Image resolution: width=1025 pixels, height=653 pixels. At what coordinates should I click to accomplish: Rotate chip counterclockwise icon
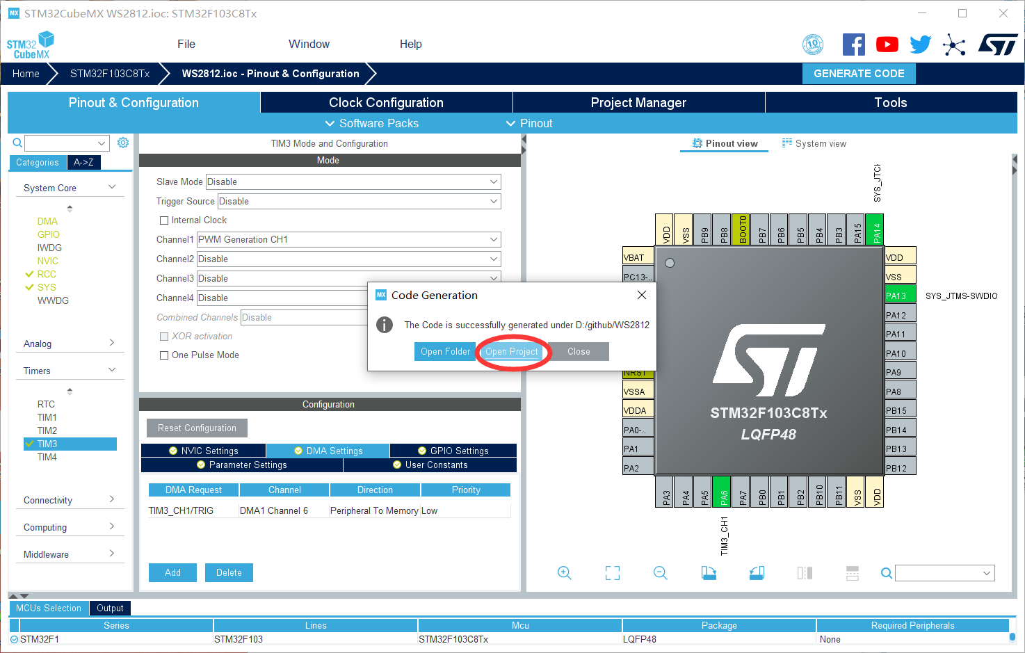[x=757, y=573]
